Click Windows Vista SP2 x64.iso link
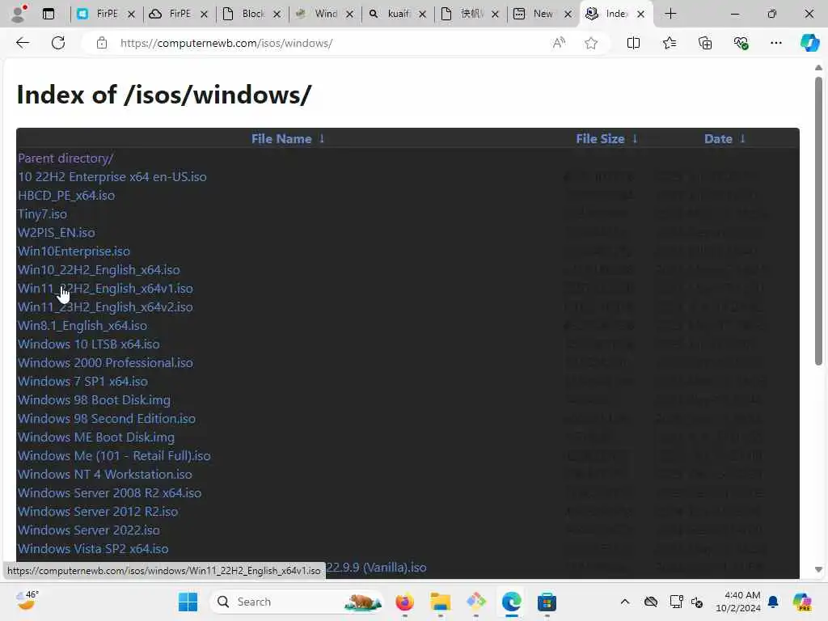 tap(93, 548)
